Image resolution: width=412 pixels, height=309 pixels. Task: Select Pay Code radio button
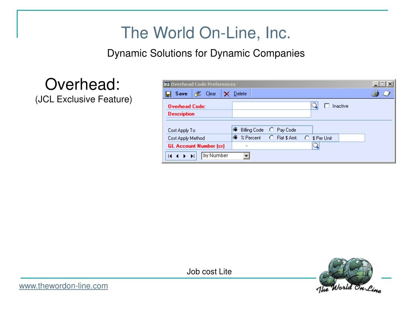[x=272, y=130]
